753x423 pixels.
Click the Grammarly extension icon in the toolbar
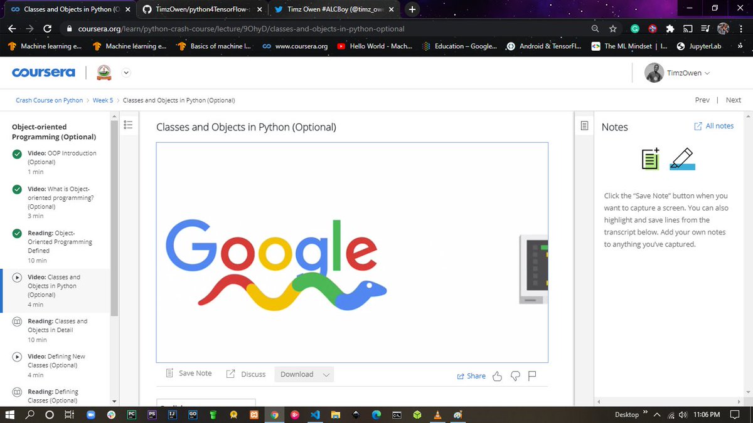[x=634, y=28]
